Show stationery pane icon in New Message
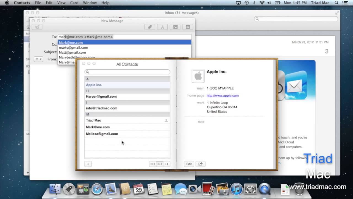The width and height of the screenshot is (353, 199). click(x=188, y=27)
